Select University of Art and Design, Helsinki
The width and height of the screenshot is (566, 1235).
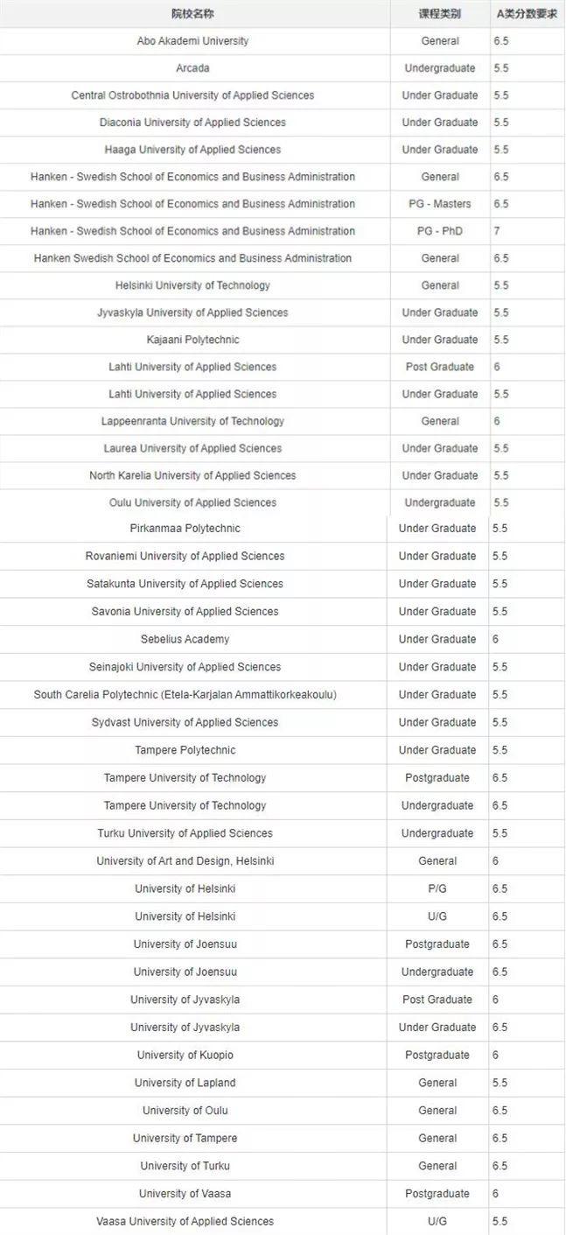[x=185, y=861]
